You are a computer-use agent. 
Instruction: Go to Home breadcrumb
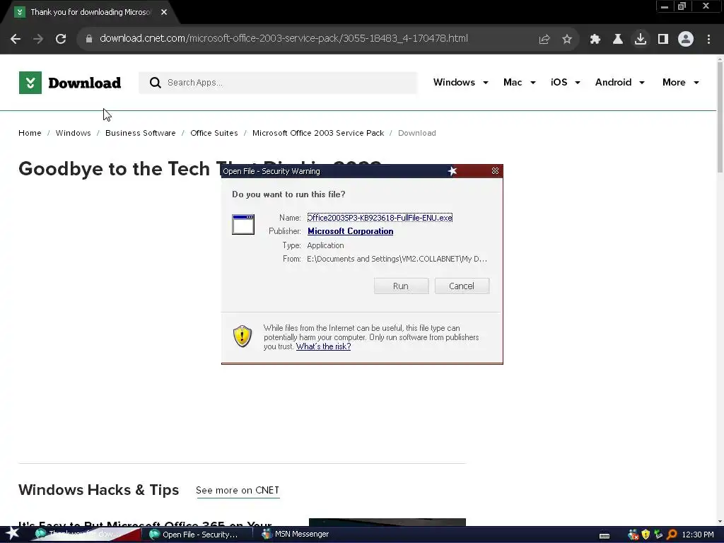point(30,133)
